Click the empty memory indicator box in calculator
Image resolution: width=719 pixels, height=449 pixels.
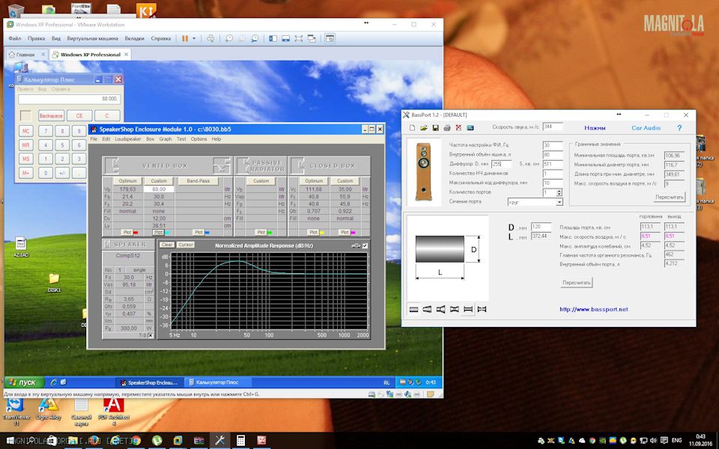26,115
